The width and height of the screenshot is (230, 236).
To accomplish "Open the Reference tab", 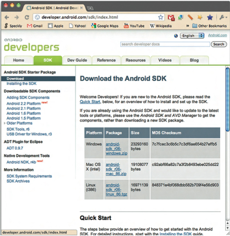I will (106, 60).
